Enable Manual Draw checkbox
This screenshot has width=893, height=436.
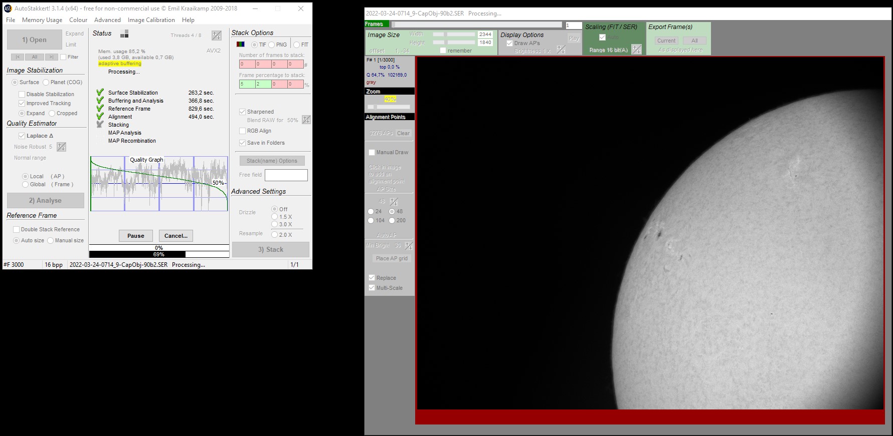(372, 152)
